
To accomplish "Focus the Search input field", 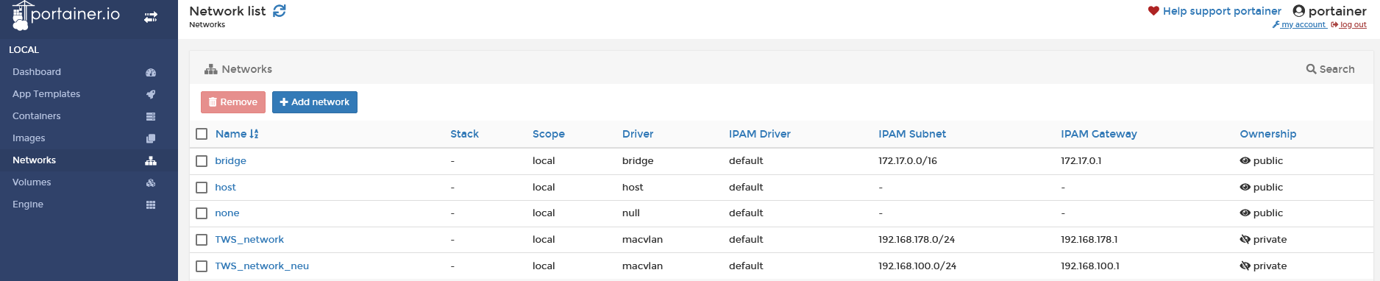I will pyautogui.click(x=1337, y=69).
